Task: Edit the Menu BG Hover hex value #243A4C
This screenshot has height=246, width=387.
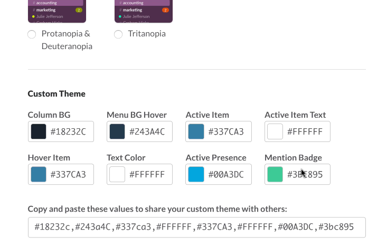Action: pyautogui.click(x=147, y=132)
